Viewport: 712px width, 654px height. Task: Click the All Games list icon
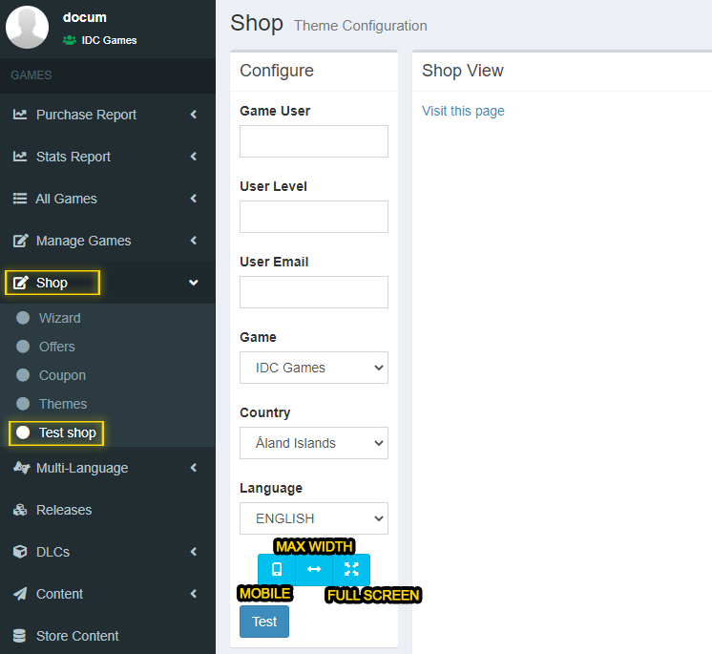20,199
